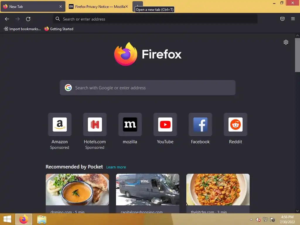
Task: Close the New Tab tab
Action: coord(61,6)
